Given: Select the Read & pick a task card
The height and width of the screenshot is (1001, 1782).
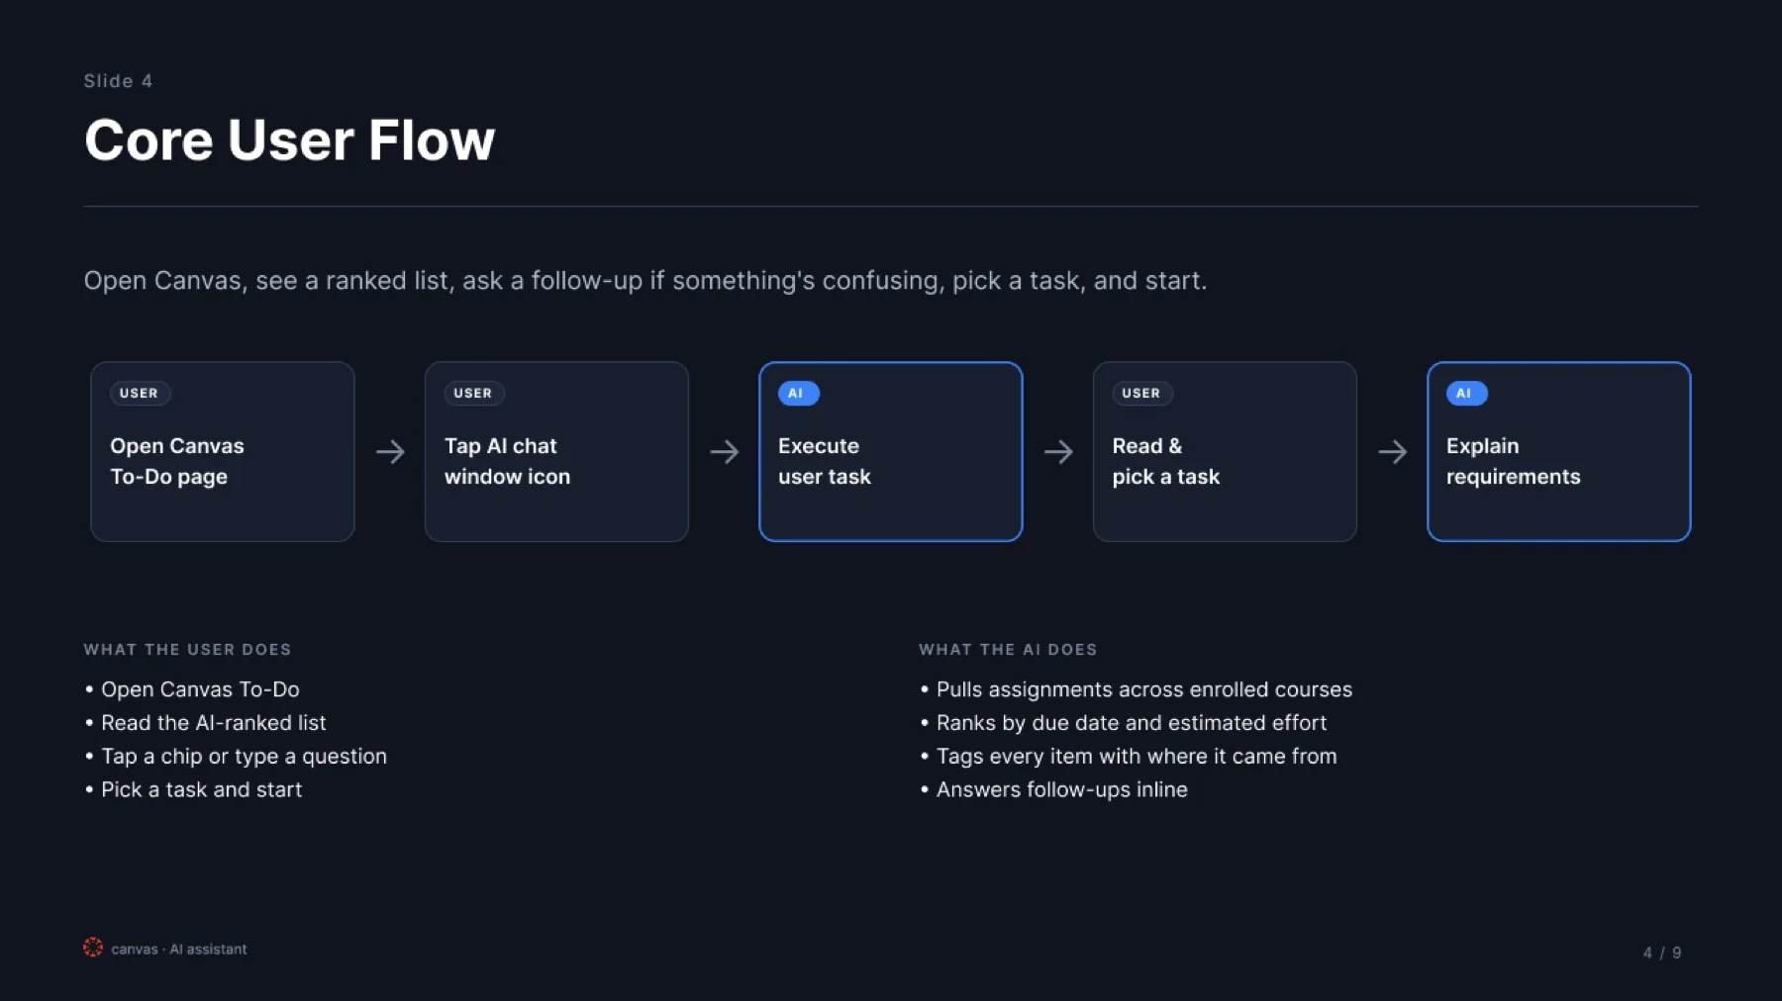Looking at the screenshot, I should click(1225, 451).
